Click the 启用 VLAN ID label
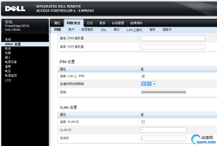Image resolution: width=217 pixels, height=146 pixels. click(69, 122)
